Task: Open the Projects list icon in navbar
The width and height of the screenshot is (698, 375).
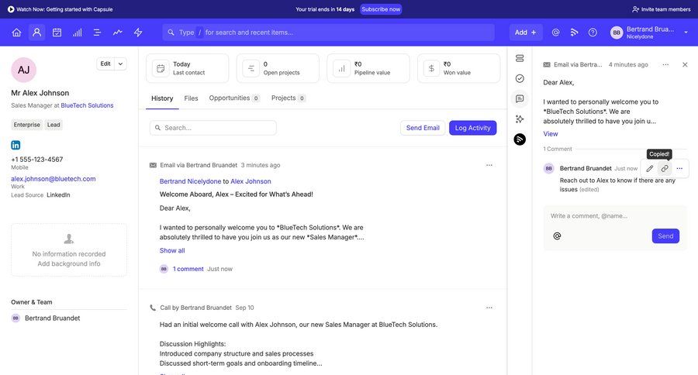Action: pyautogui.click(x=97, y=33)
